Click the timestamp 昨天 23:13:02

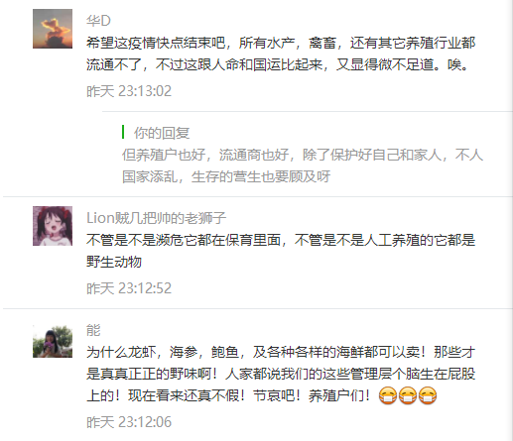[129, 91]
